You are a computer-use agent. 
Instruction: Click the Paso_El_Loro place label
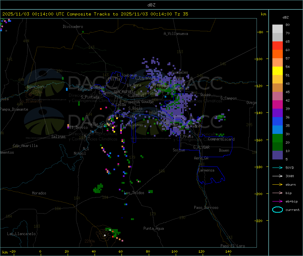(x=233, y=246)
